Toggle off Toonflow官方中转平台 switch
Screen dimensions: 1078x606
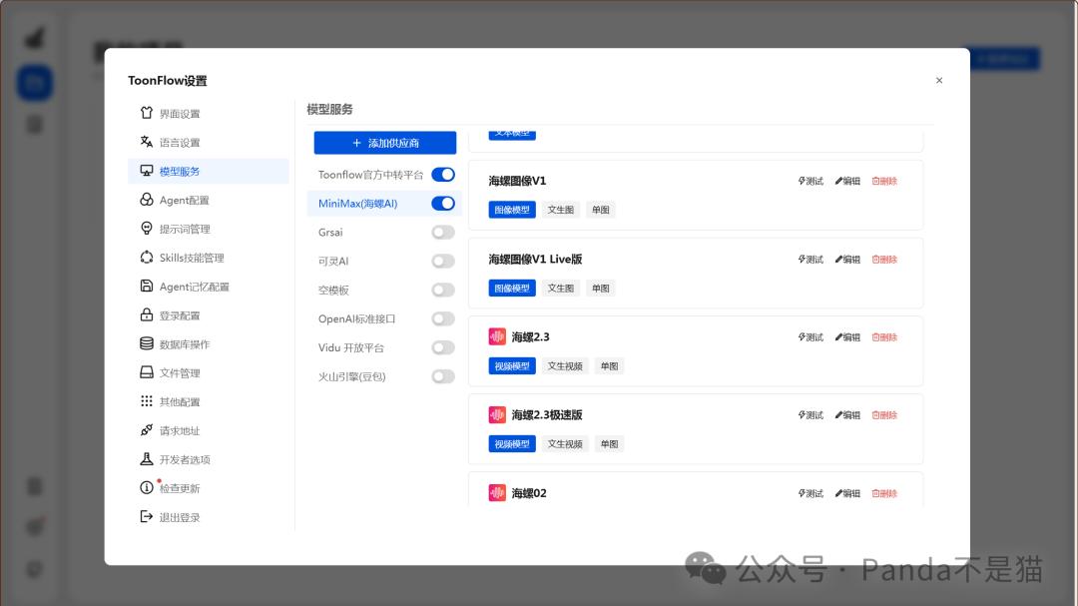pos(443,175)
